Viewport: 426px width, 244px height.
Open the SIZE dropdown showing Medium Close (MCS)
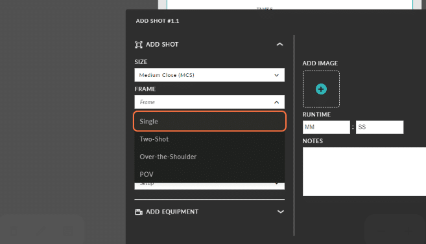coord(209,75)
